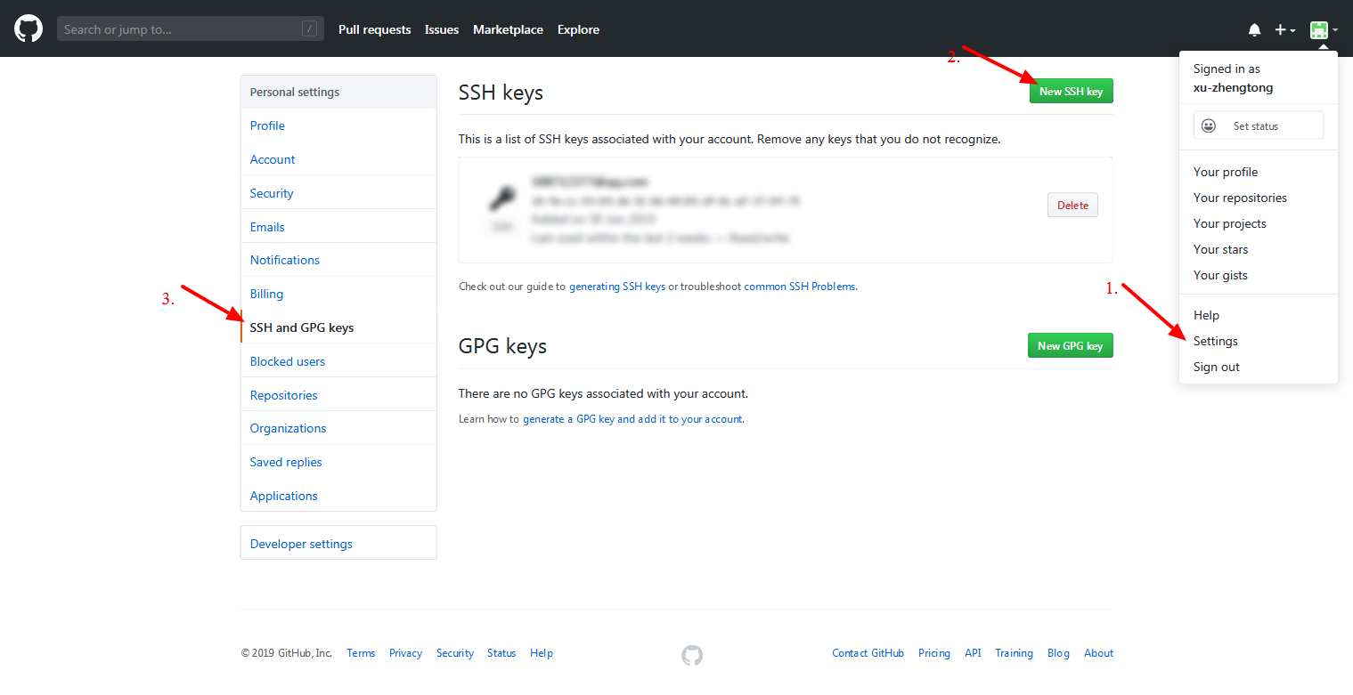Open the plus create-new dropdown
The image size is (1353, 695).
(x=1284, y=30)
